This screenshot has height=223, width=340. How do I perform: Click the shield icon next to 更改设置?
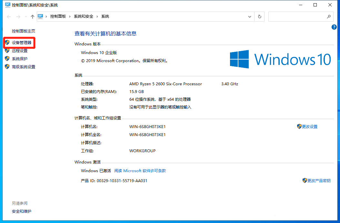(299, 126)
